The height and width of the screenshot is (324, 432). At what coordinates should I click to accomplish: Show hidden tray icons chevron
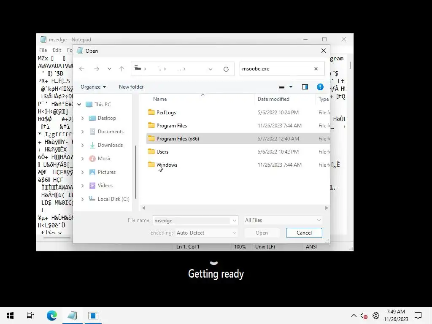354,316
